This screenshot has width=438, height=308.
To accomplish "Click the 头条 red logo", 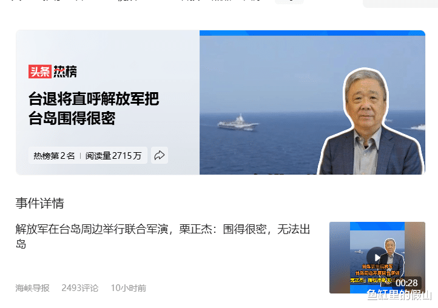I will (40, 72).
